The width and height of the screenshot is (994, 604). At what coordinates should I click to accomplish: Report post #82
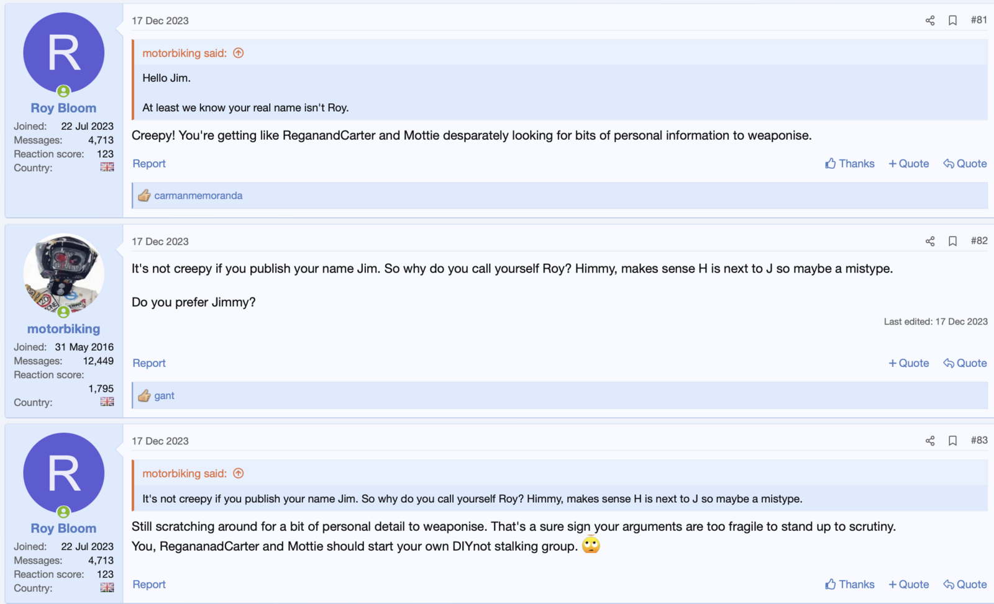tap(149, 364)
